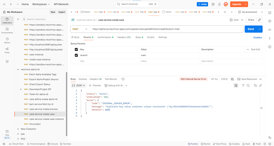Open Token for alpha-td request
The height and width of the screenshot is (146, 274).
tap(39, 94)
